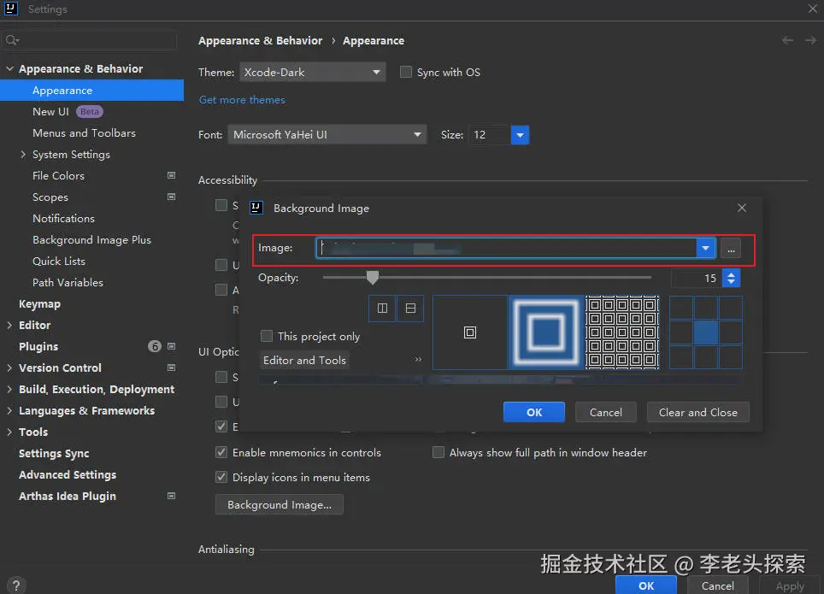Open the Image path history dropdown arrow
This screenshot has height=594, width=824.
[x=706, y=248]
